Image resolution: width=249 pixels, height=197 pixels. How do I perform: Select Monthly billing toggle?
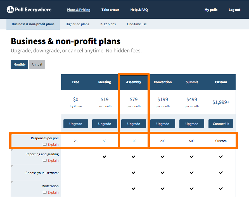[19, 64]
